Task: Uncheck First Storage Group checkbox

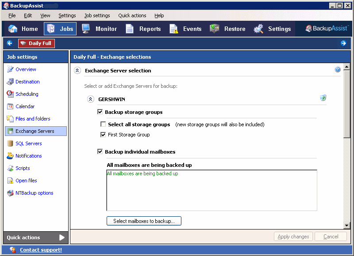Action: [103, 135]
